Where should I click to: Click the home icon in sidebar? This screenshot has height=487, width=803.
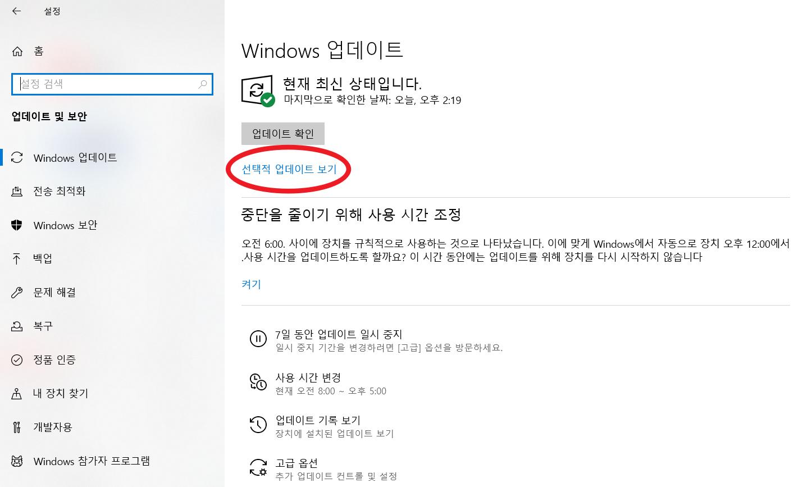pyautogui.click(x=17, y=52)
